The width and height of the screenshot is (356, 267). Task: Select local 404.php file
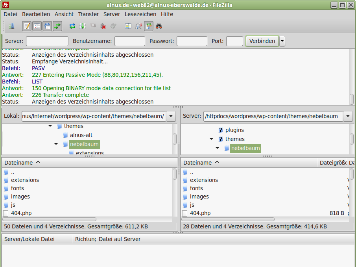(x=21, y=213)
